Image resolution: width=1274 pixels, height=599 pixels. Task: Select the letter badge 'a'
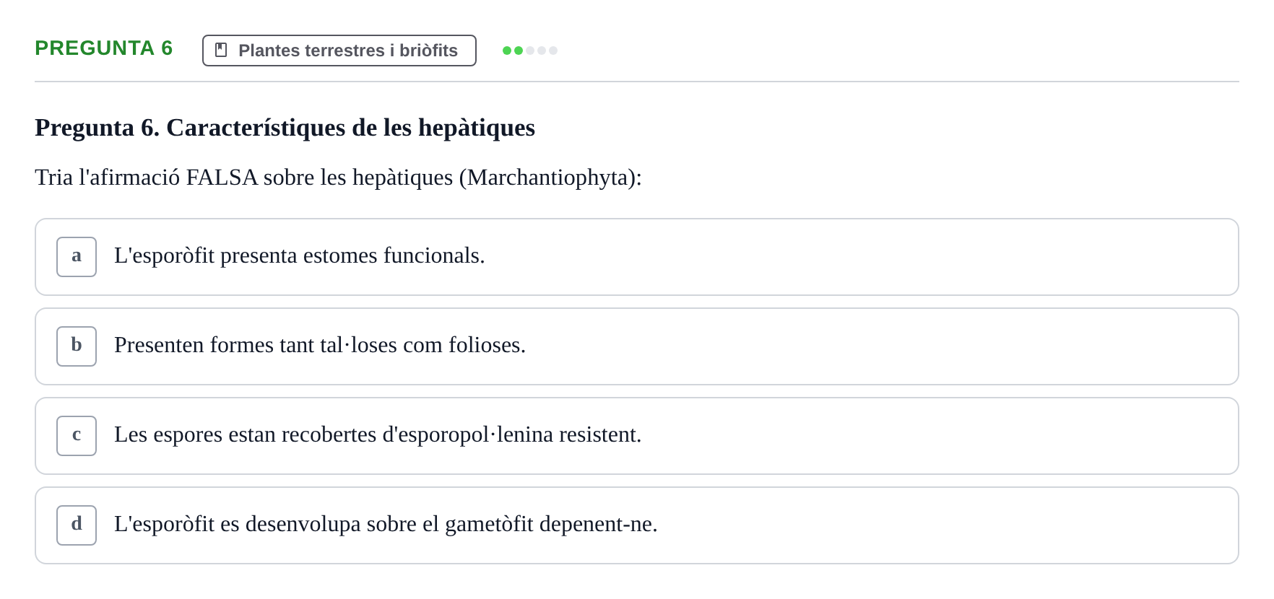[77, 257]
